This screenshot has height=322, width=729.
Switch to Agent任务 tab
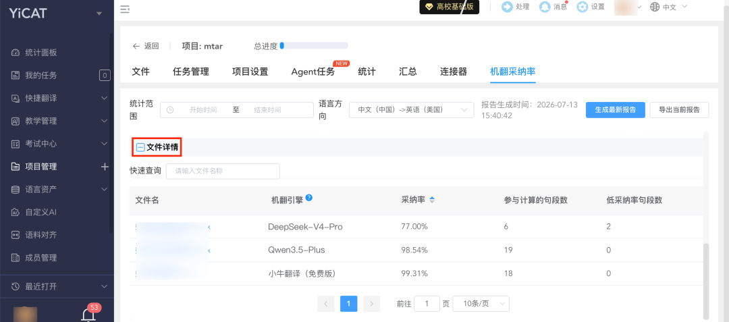pos(313,72)
